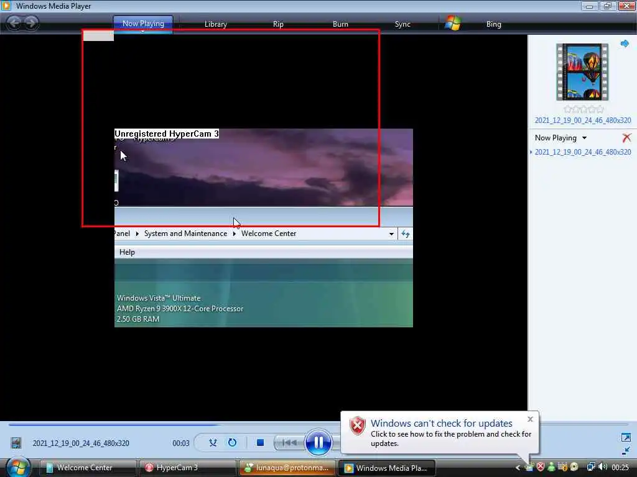
Task: Switch to the Now Playing tab
Action: click(143, 24)
